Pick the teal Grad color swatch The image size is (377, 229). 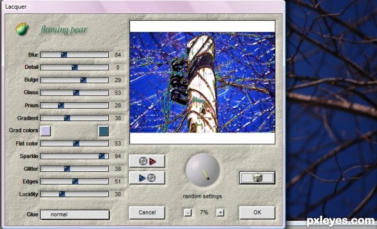coord(104,131)
